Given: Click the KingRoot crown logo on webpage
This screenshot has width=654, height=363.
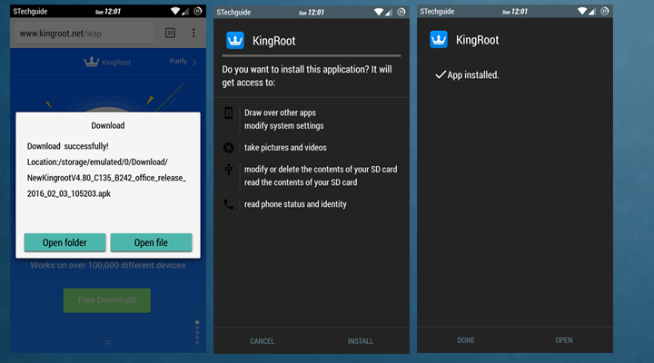Looking at the screenshot, I should tap(92, 62).
